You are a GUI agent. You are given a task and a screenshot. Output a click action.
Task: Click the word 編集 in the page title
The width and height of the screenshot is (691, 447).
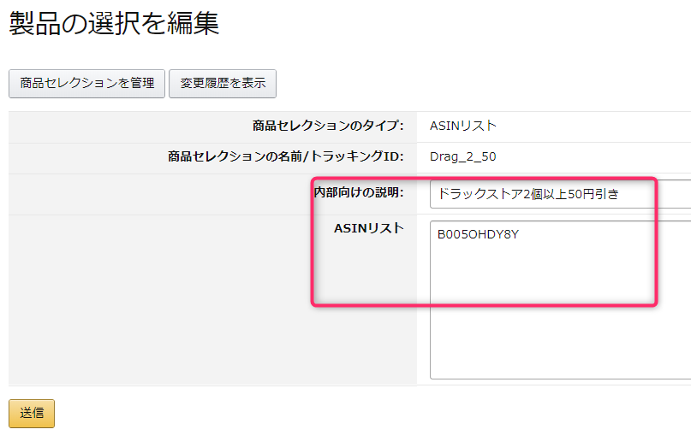(x=197, y=24)
